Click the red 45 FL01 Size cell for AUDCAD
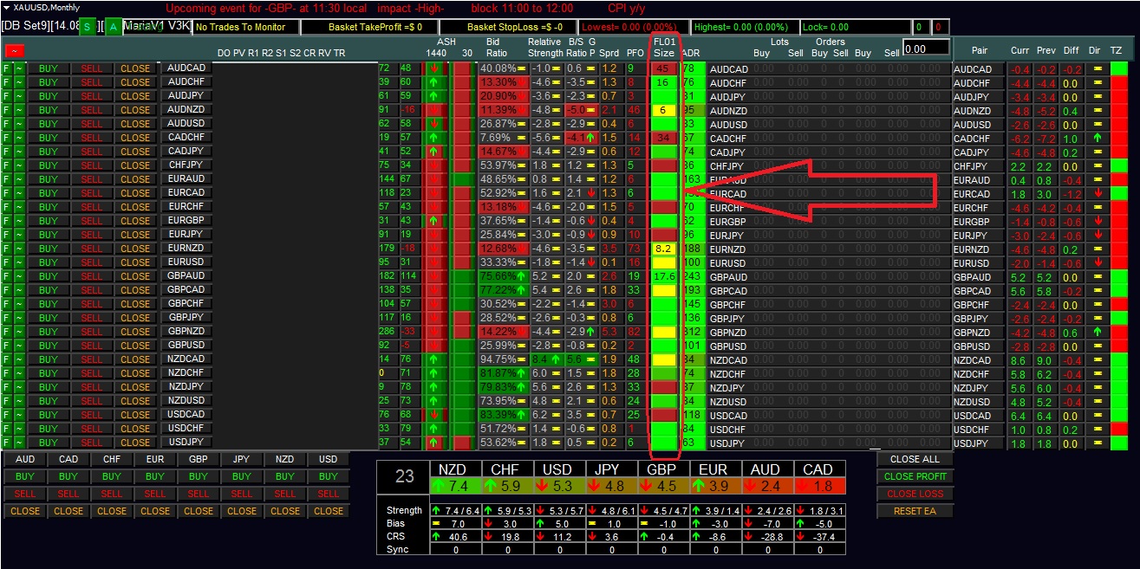This screenshot has width=1140, height=569. point(664,68)
